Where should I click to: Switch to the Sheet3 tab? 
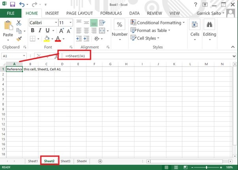(x=66, y=161)
